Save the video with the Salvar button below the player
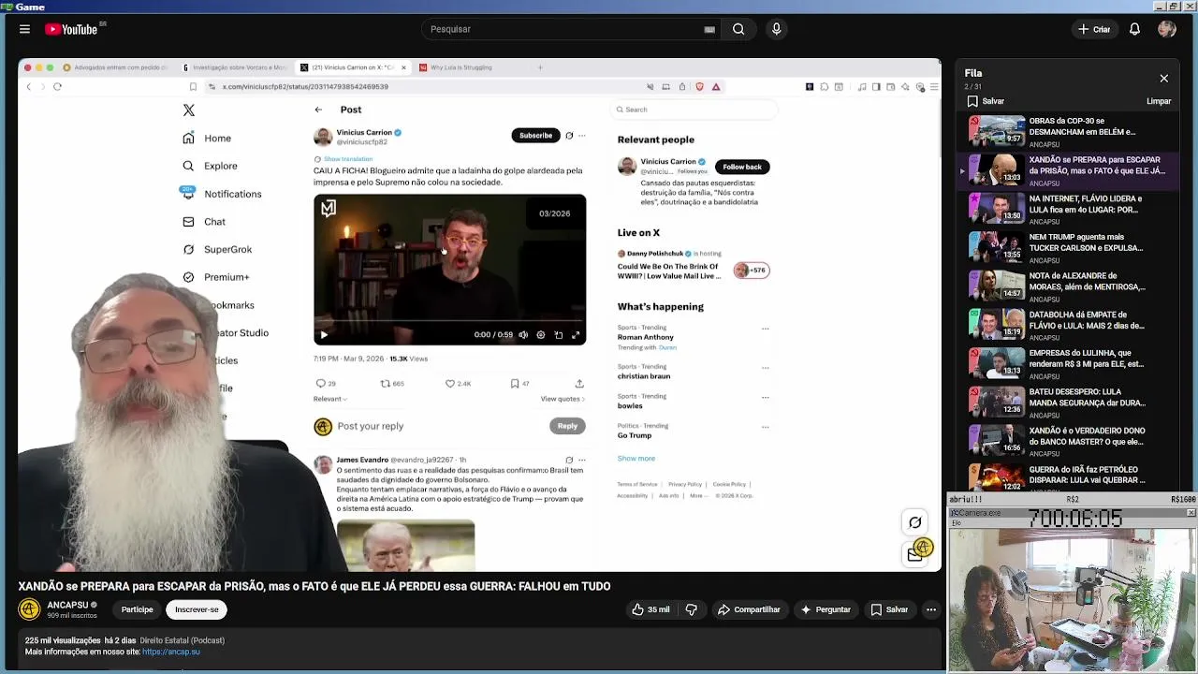The width and height of the screenshot is (1198, 674). (889, 609)
